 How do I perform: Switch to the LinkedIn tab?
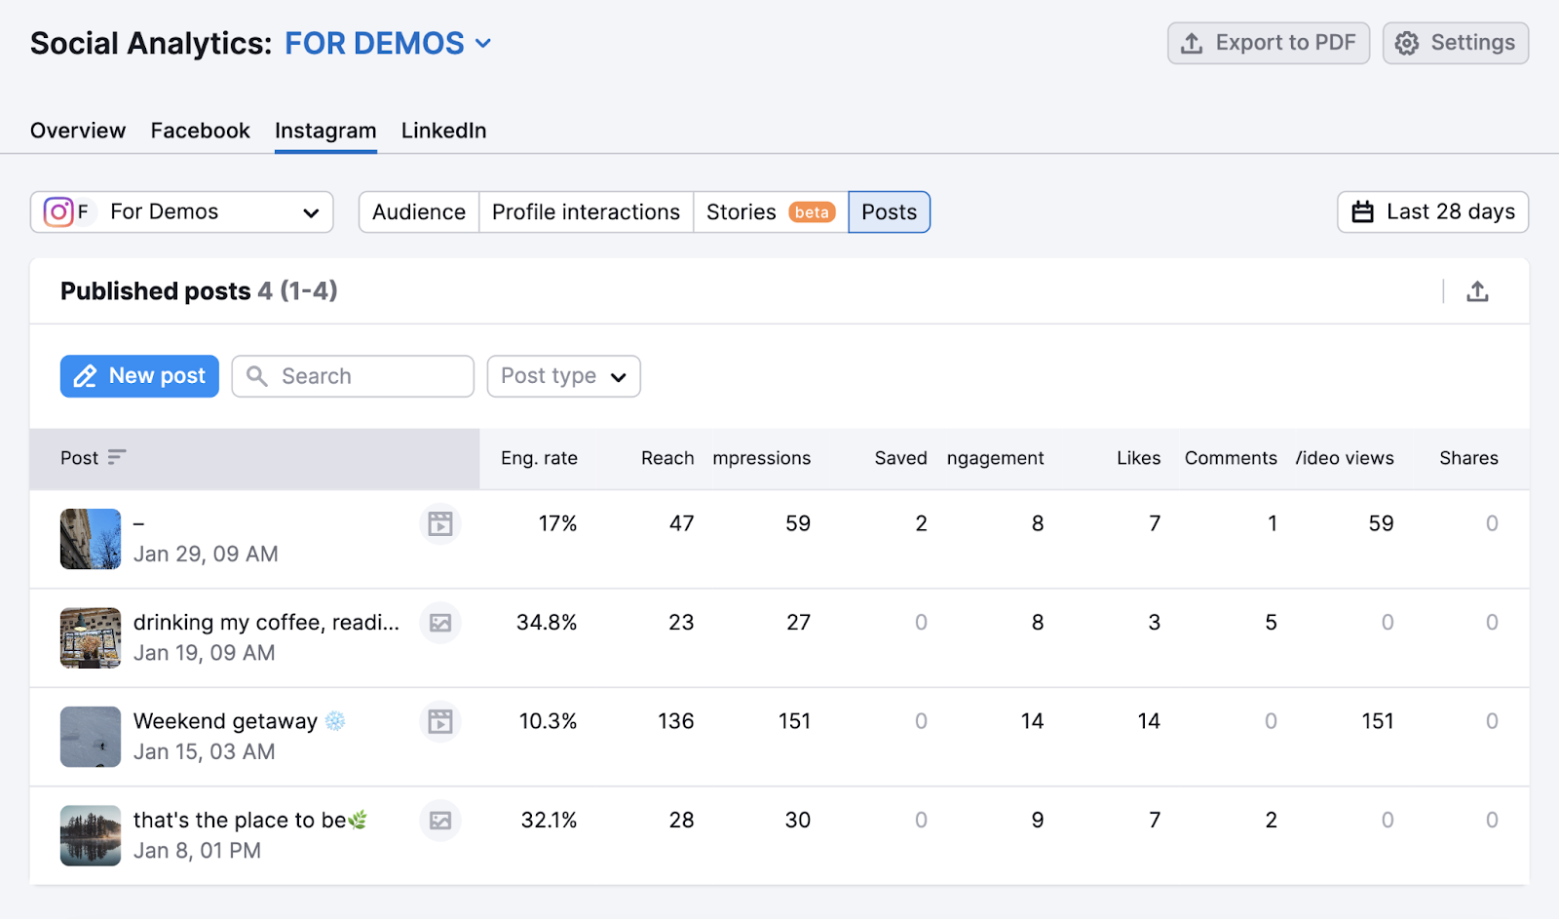(x=443, y=130)
